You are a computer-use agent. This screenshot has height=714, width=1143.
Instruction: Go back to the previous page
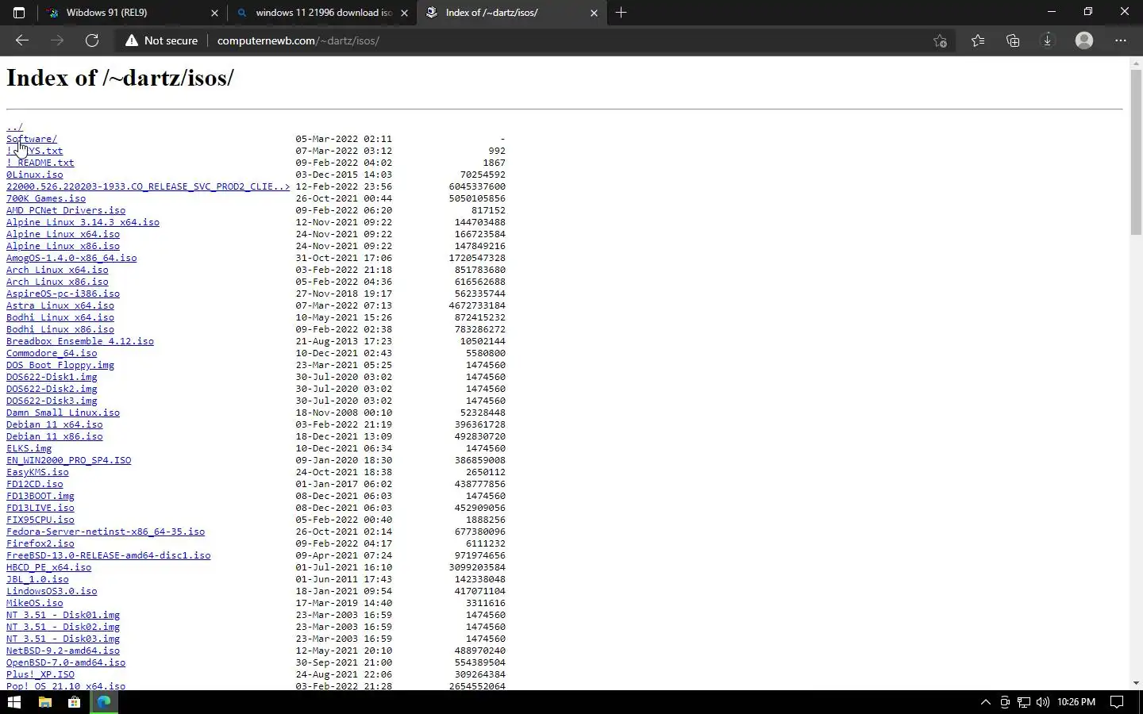click(22, 40)
